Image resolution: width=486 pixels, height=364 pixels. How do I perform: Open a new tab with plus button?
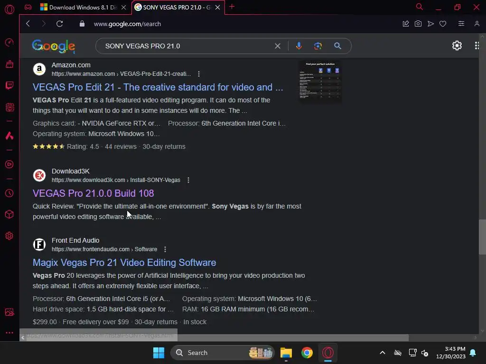coord(232,7)
